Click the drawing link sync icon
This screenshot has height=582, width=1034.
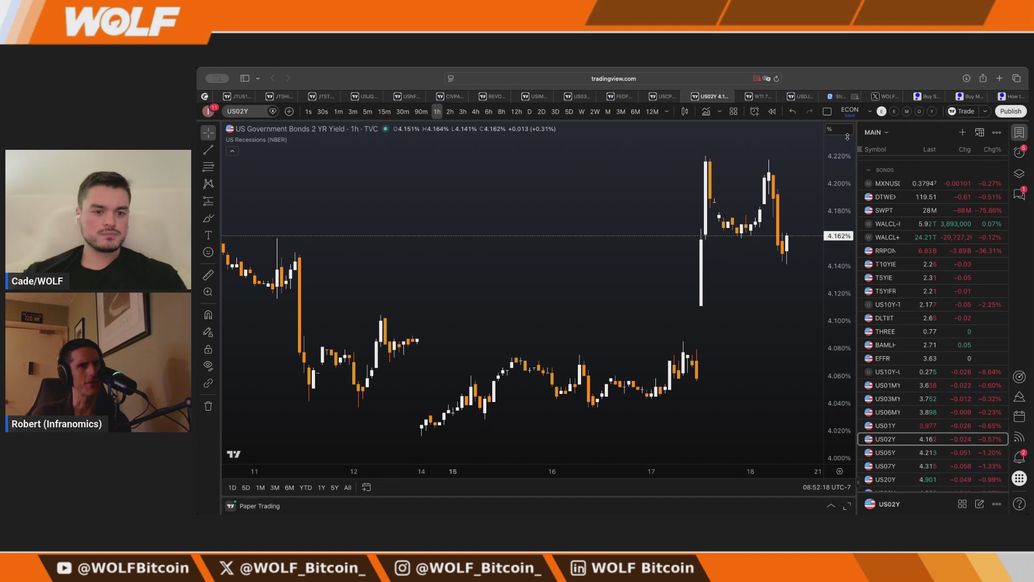tap(208, 383)
